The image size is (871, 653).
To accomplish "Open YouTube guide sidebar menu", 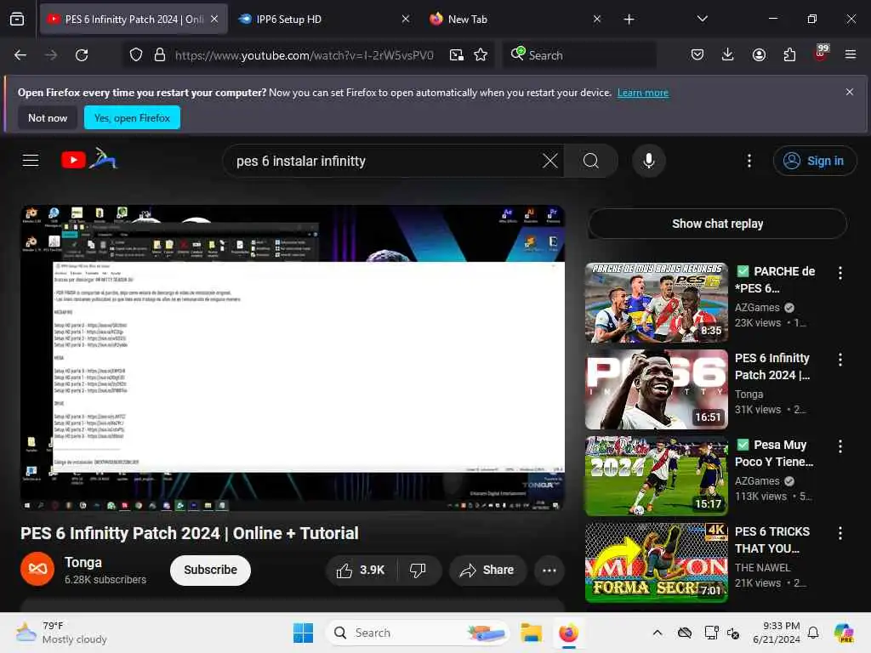I will pyautogui.click(x=31, y=161).
